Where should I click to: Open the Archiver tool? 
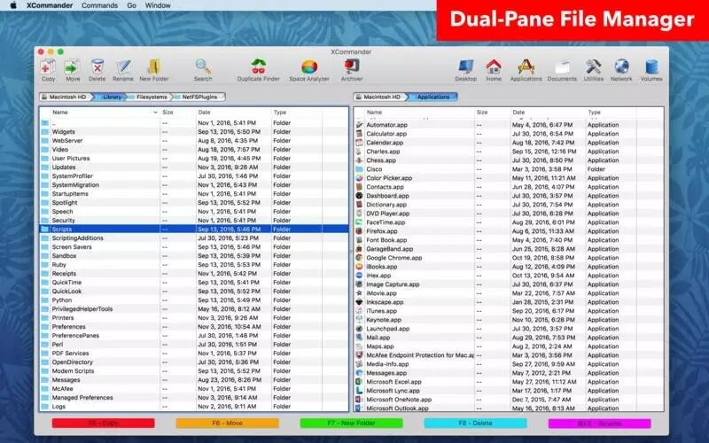point(352,70)
